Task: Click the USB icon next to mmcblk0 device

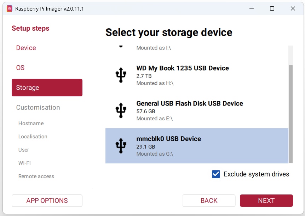Action: click(121, 145)
